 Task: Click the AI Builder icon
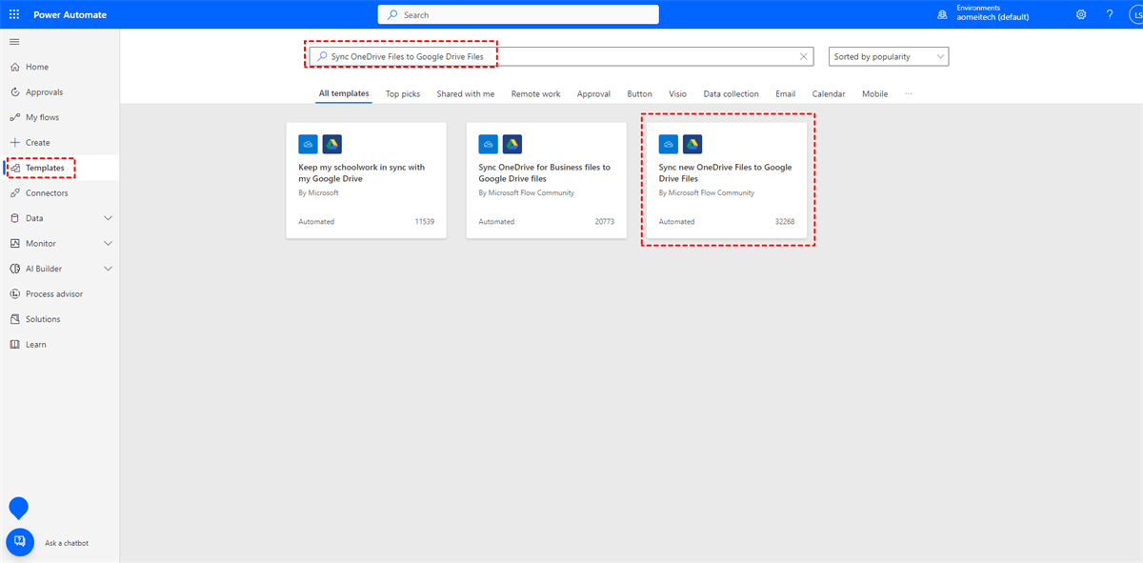tap(14, 269)
